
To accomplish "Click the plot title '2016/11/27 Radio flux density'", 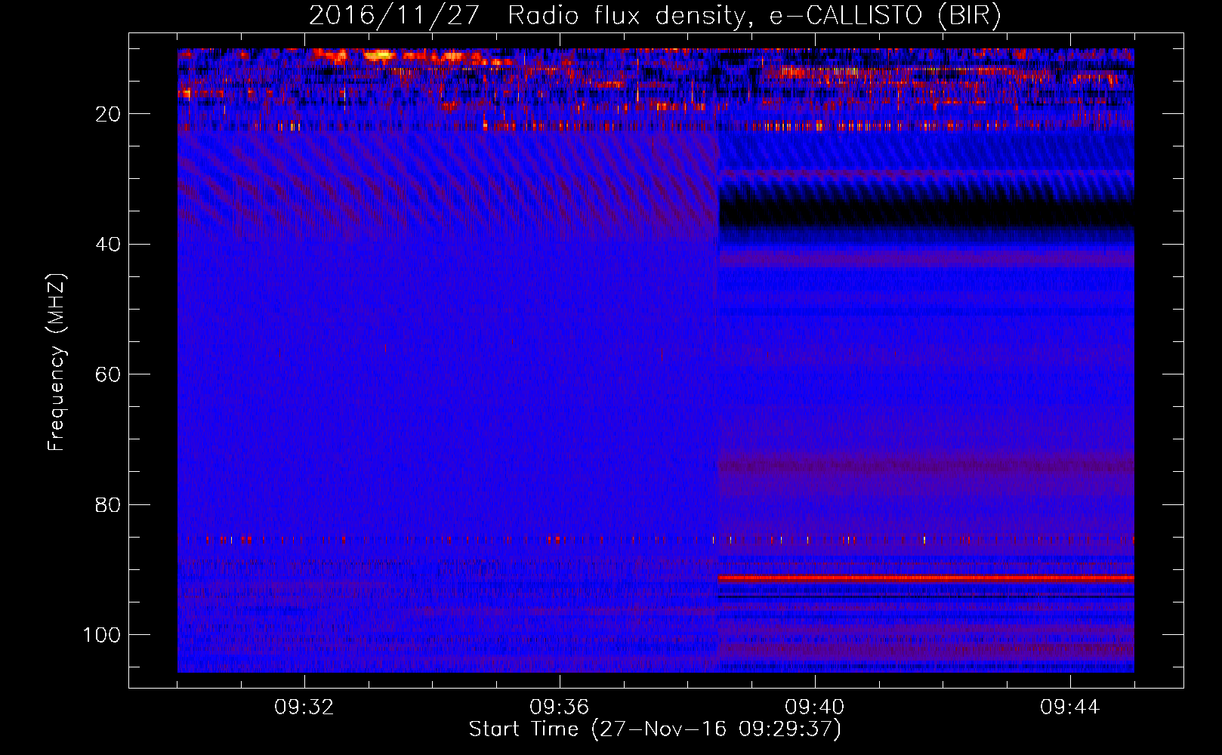I will pos(654,15).
